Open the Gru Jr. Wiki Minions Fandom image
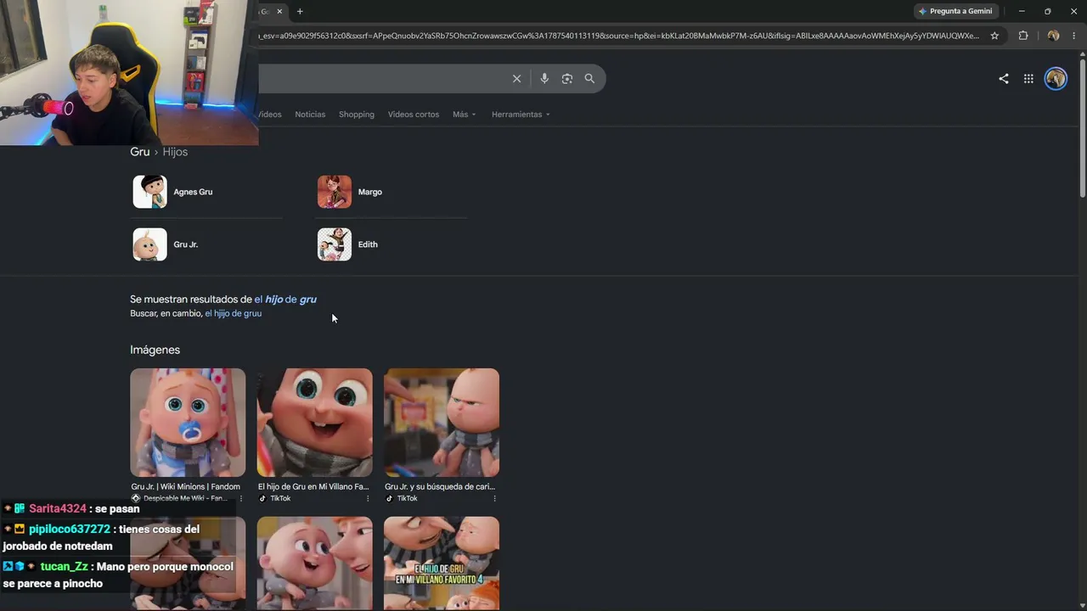Viewport: 1087px width, 611px height. [x=188, y=423]
